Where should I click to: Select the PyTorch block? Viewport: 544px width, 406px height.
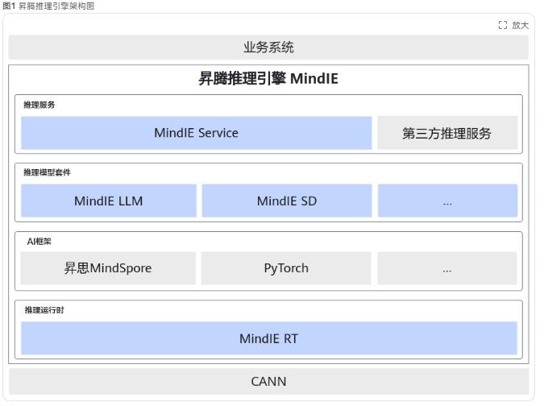286,268
